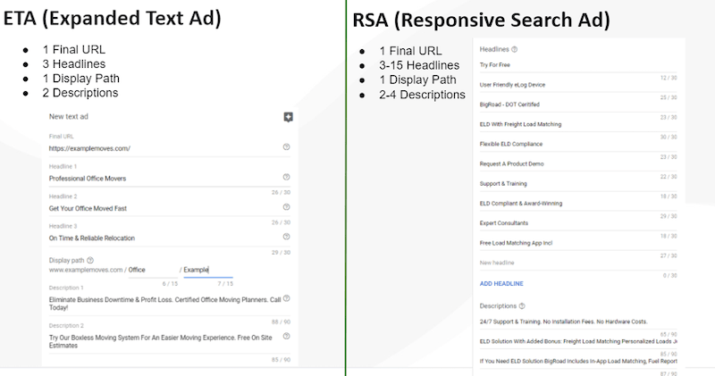Click help icon next to Display path label
Image resolution: width=715 pixels, height=376 pixels.
pyautogui.click(x=90, y=260)
